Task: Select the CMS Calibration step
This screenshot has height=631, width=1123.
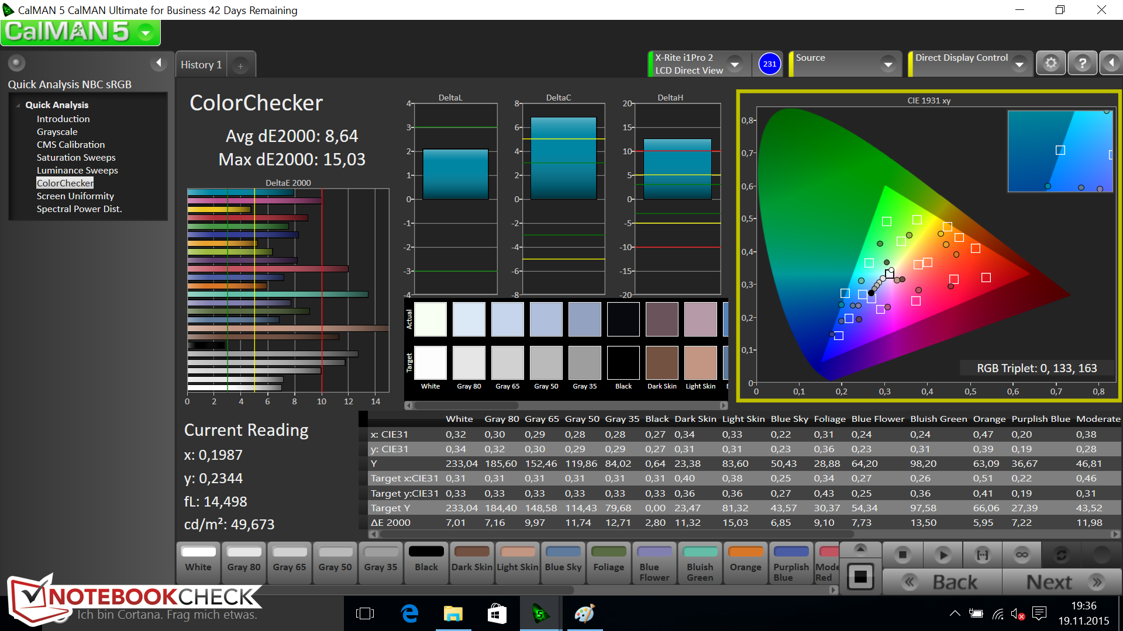Action: click(x=71, y=144)
